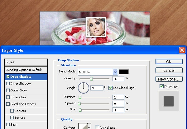
Task: Click the Size value field
Action: (x=118, y=110)
